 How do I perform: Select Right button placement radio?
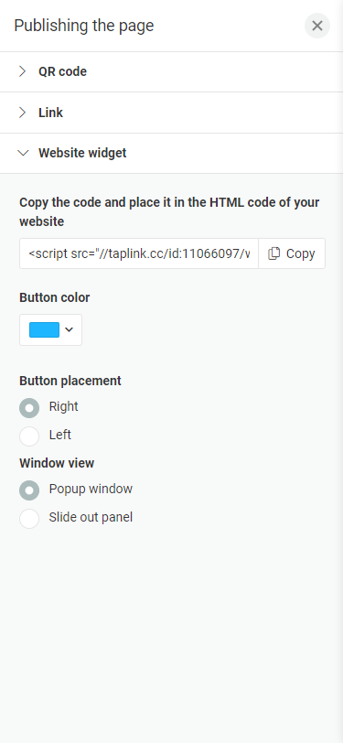(29, 408)
